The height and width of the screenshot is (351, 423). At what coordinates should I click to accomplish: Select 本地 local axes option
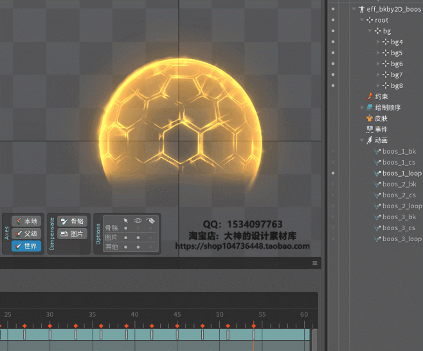click(x=26, y=221)
